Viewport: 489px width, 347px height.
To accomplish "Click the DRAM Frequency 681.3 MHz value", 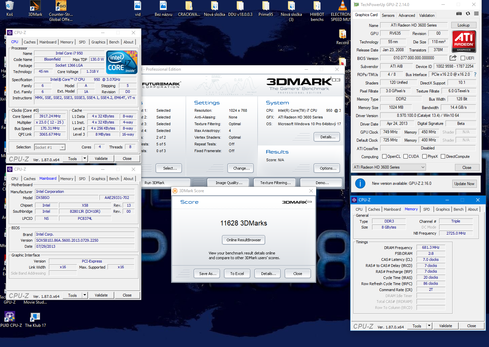I will click(431, 247).
